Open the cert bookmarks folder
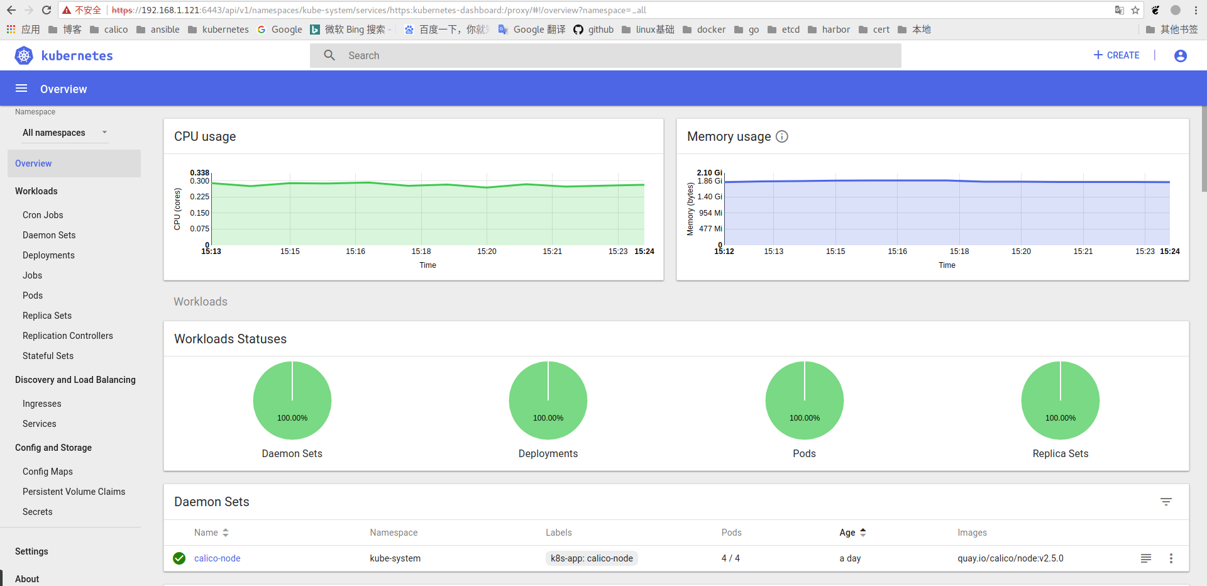This screenshot has width=1207, height=586. pos(874,30)
